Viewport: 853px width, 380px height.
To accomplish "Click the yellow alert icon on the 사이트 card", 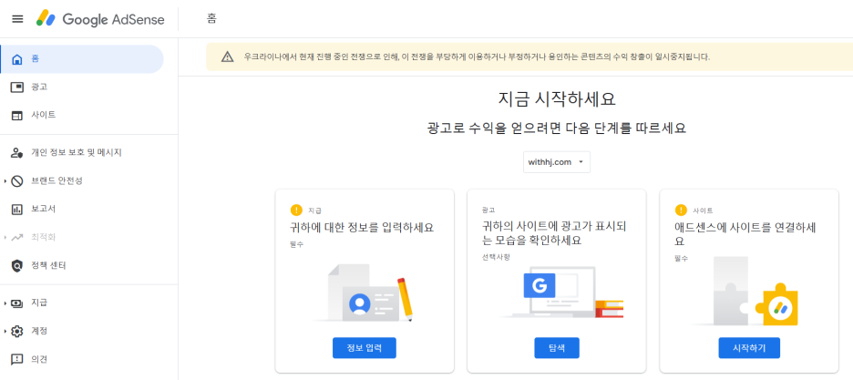I will [681, 211].
